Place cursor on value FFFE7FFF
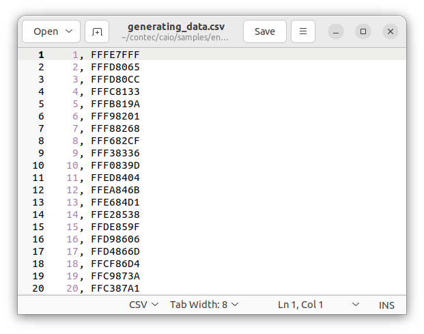 click(115, 55)
